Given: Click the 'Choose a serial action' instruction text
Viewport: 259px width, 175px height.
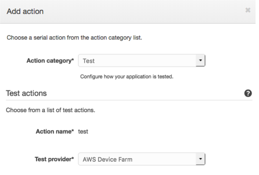Looking at the screenshot, I should 74,38.
